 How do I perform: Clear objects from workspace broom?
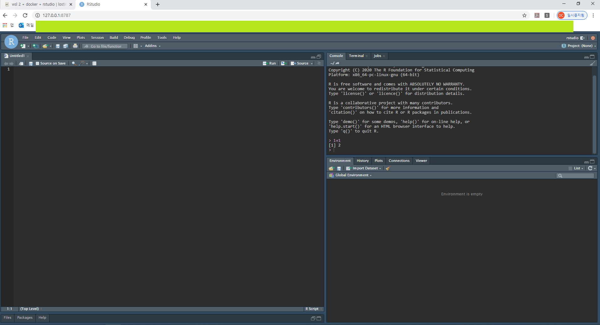pos(388,168)
